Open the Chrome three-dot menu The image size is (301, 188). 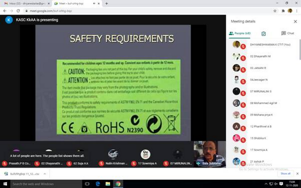[x=297, y=11]
